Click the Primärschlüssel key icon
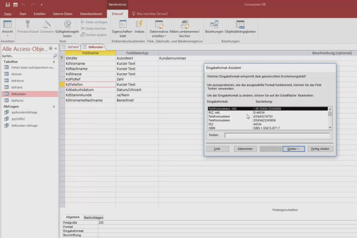 (x=27, y=24)
